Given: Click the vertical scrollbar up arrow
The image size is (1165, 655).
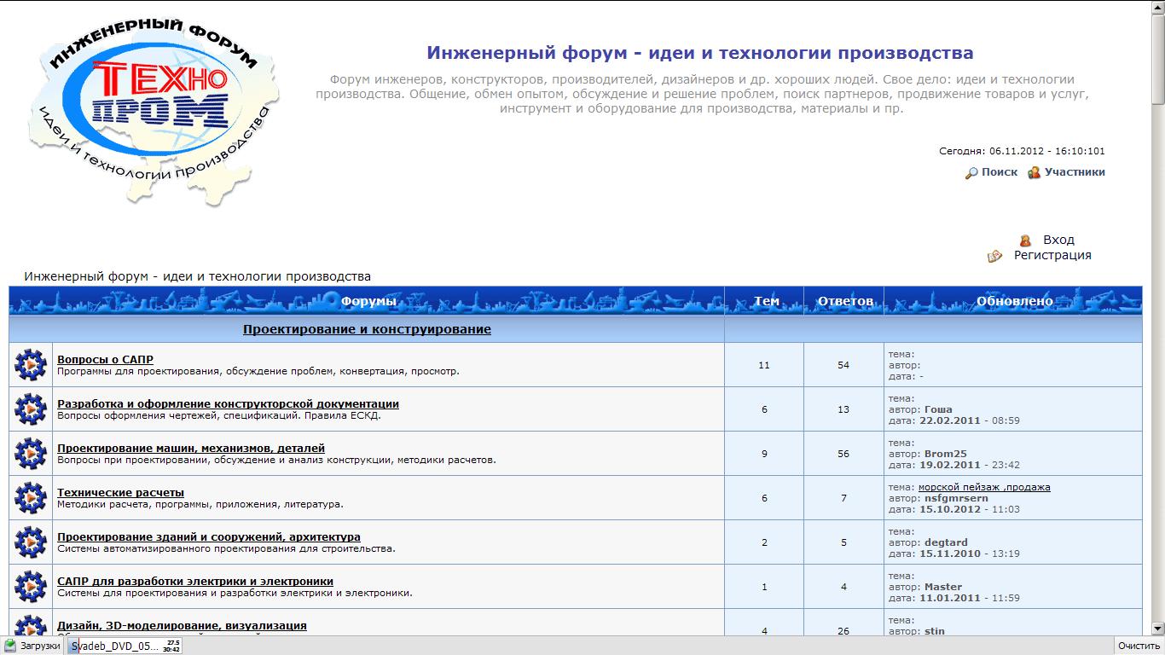Looking at the screenshot, I should 1157,7.
